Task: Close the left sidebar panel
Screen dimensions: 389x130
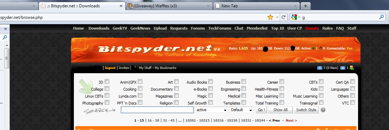Action: (6, 29)
